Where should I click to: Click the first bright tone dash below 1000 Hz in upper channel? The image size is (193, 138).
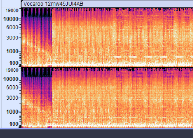point(117,57)
